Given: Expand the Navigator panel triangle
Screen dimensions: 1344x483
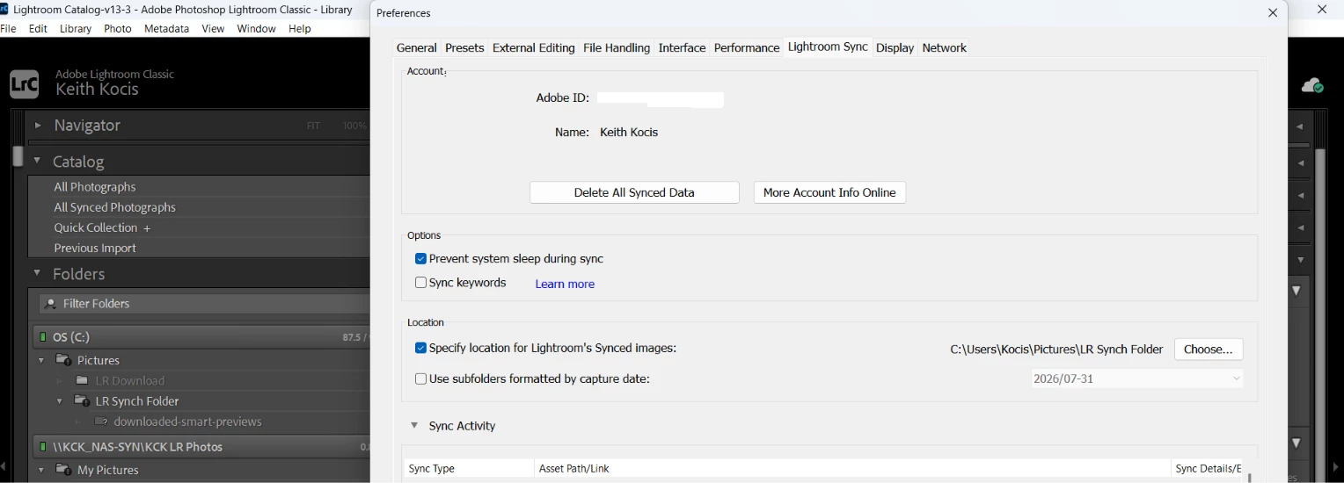Looking at the screenshot, I should [38, 126].
